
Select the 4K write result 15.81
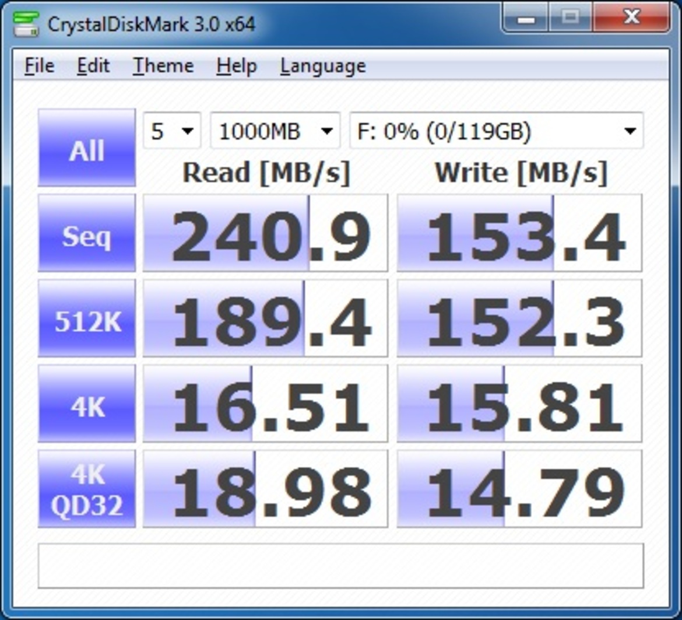click(x=519, y=404)
